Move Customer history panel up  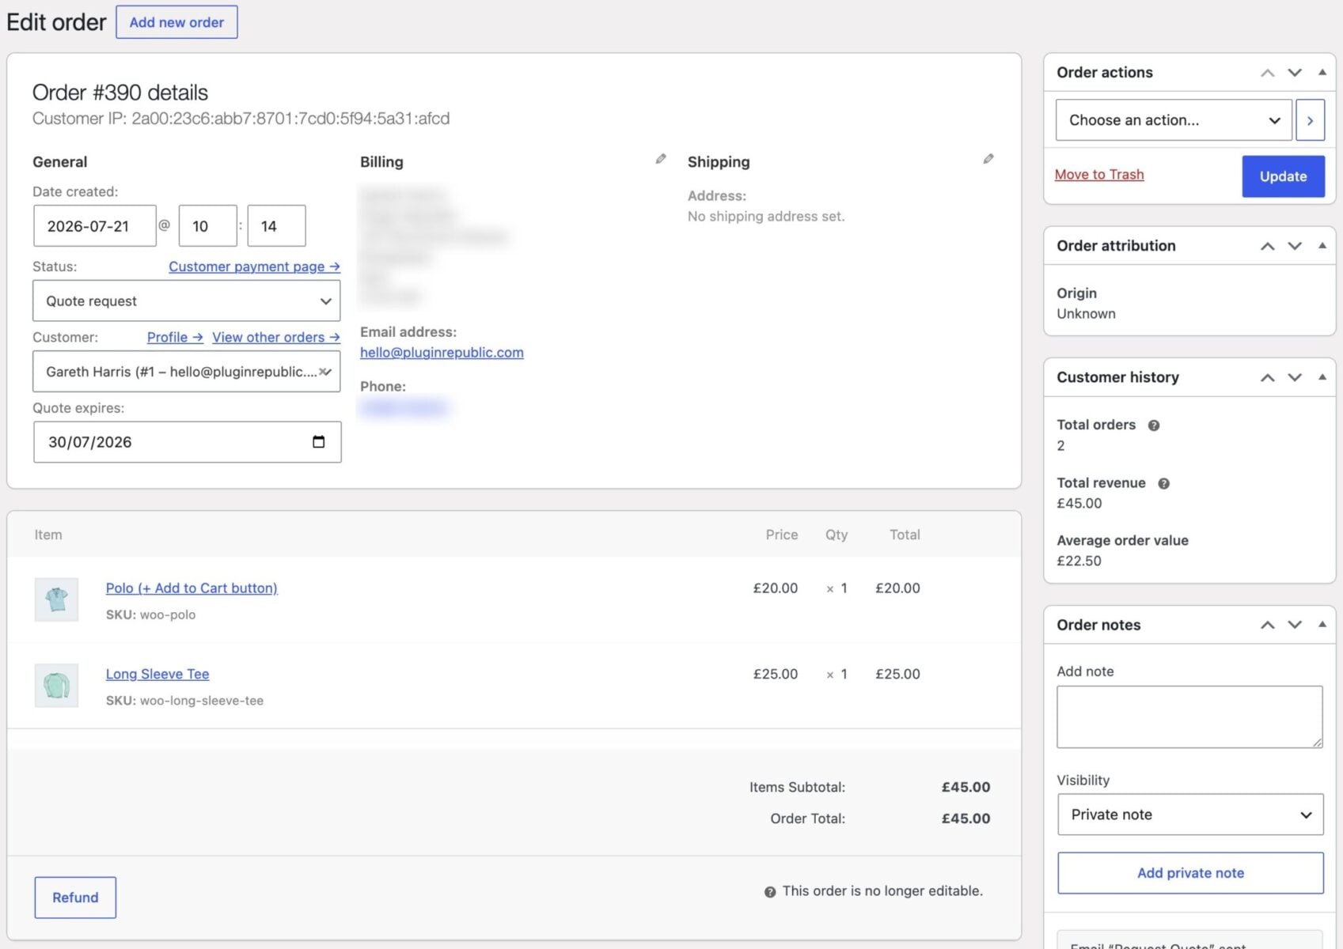tap(1268, 377)
